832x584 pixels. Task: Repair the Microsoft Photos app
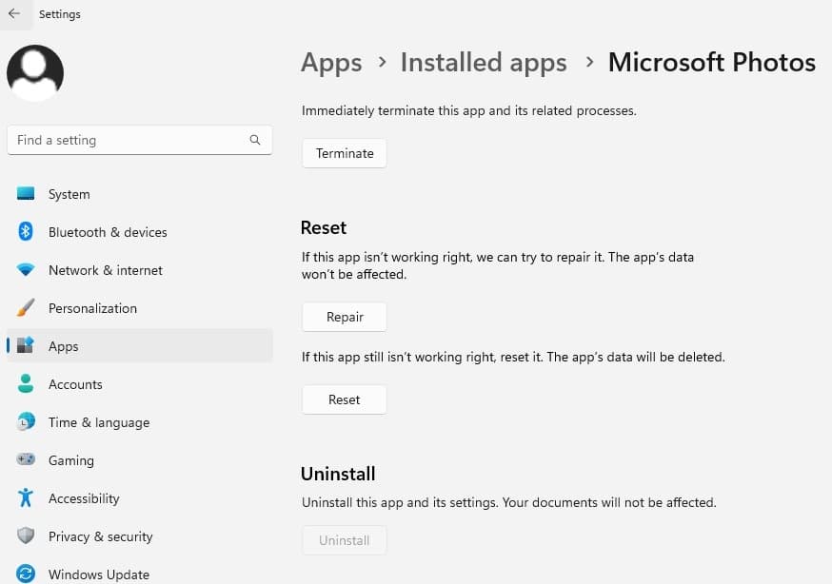pos(344,316)
